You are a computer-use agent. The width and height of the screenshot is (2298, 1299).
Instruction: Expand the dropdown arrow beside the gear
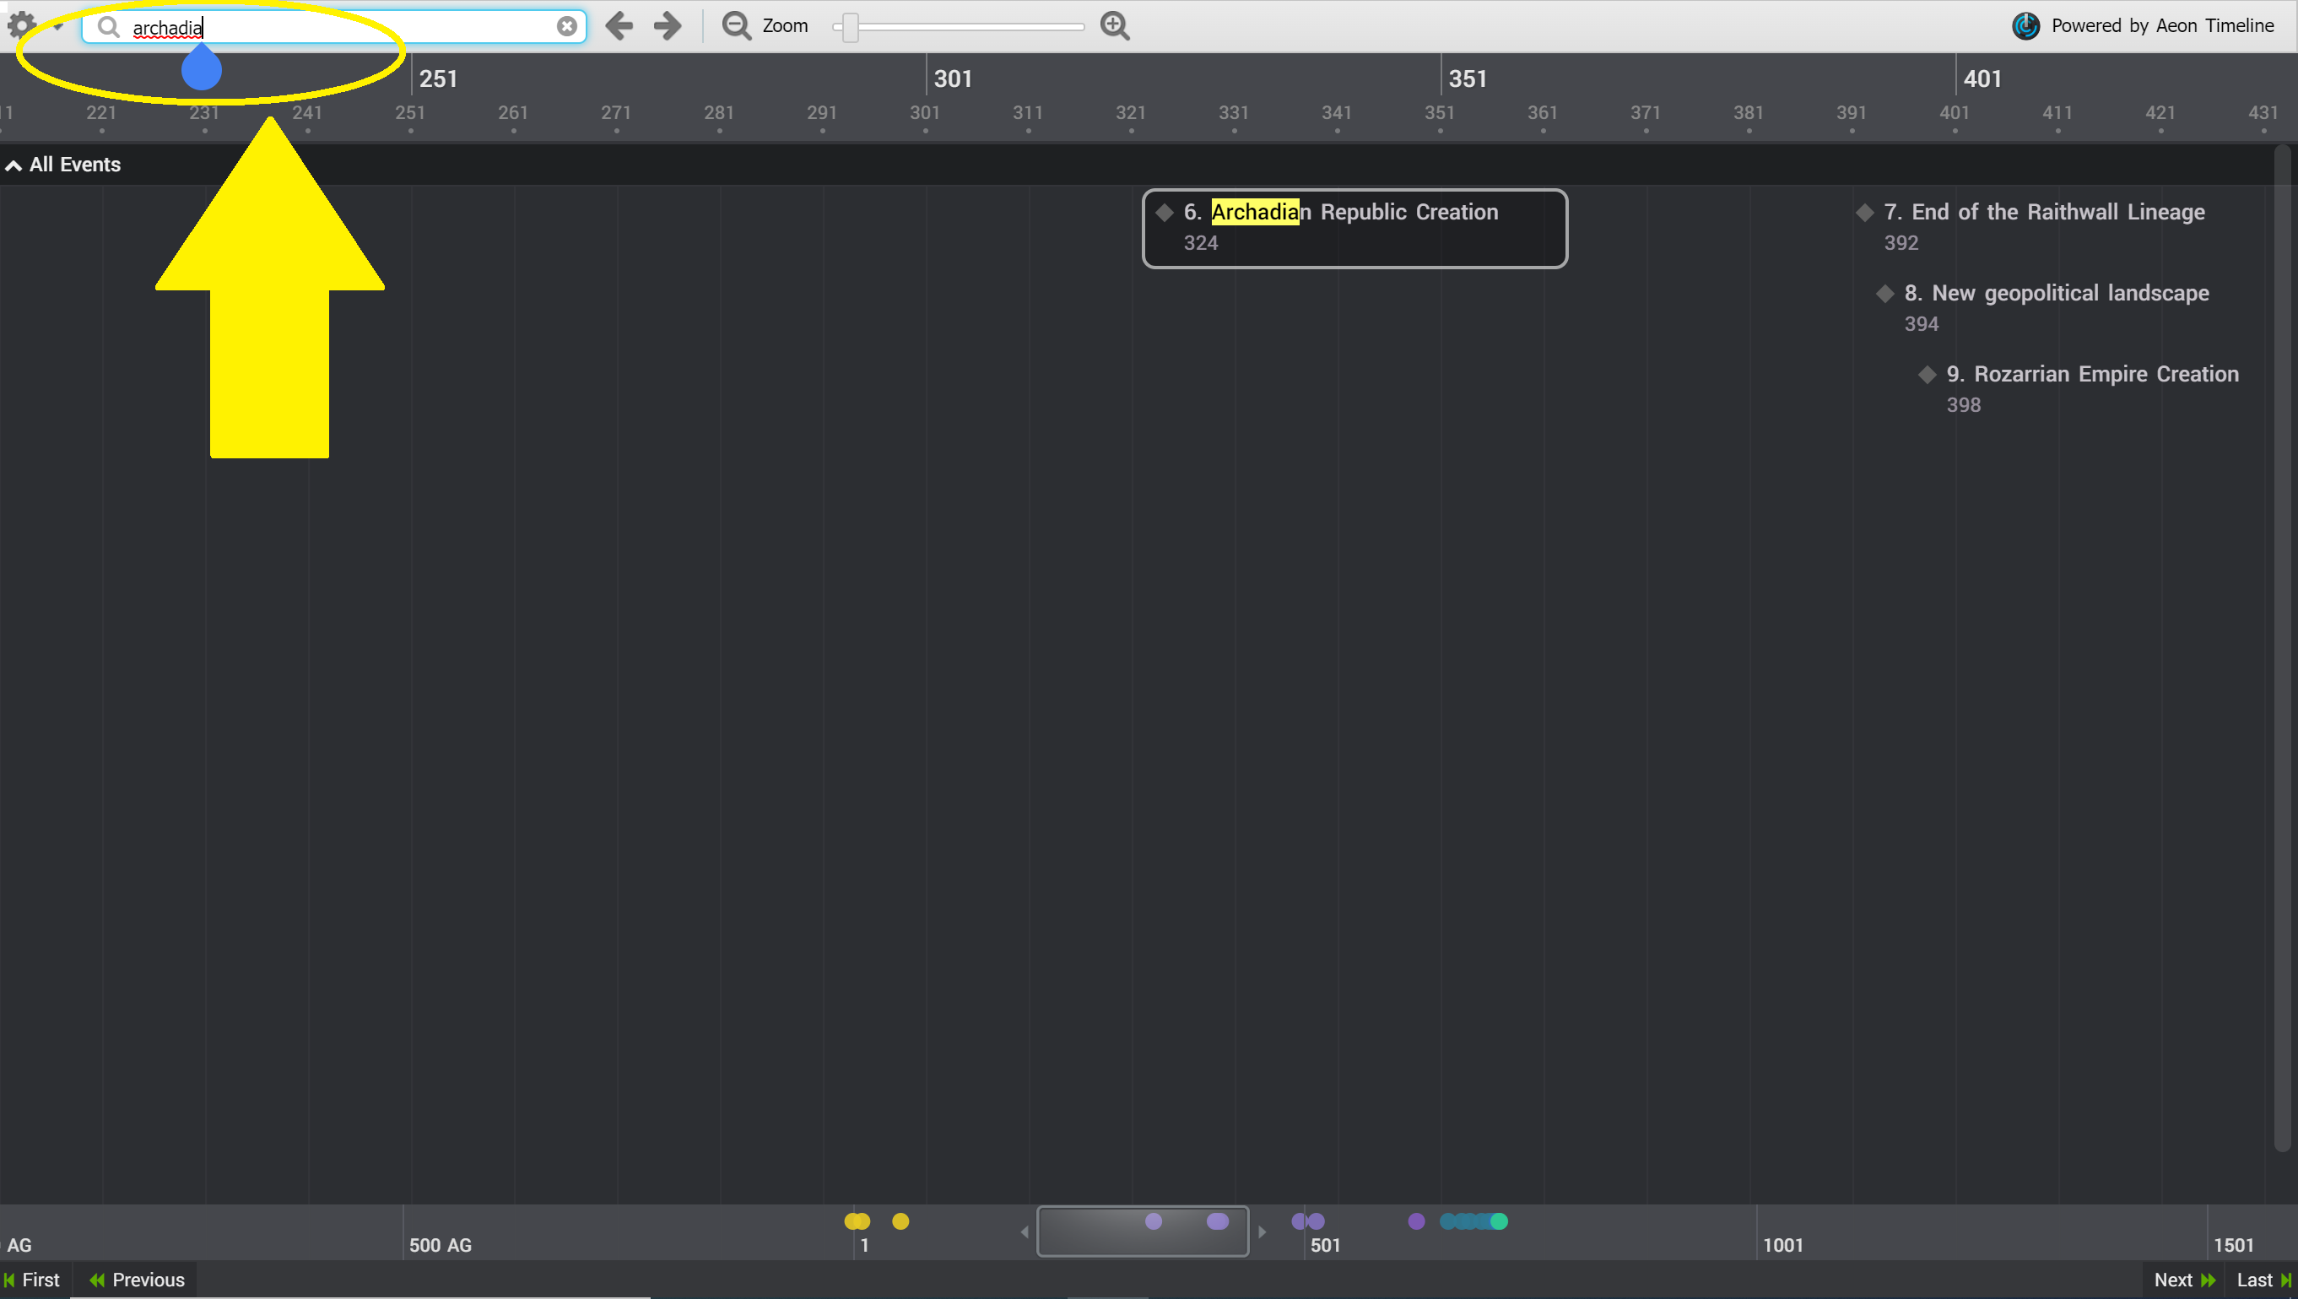tap(58, 27)
